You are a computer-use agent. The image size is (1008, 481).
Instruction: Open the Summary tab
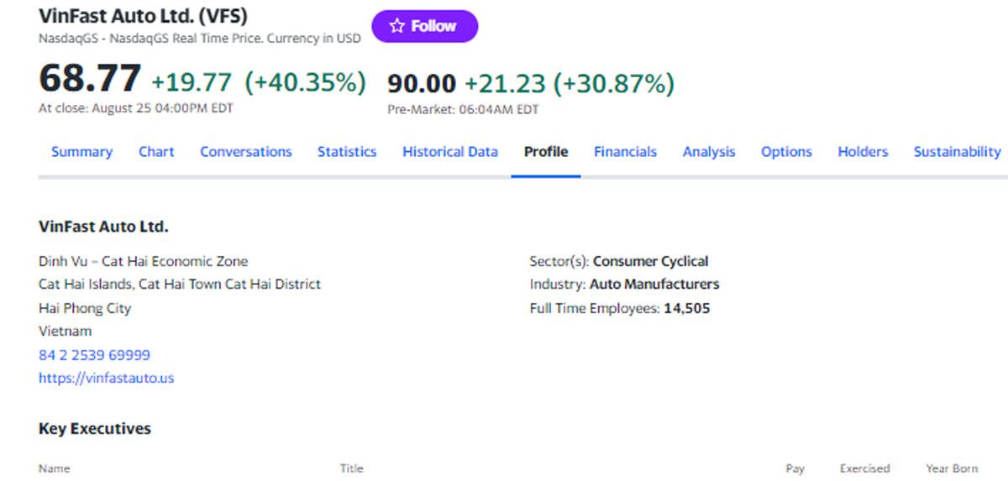[x=81, y=152]
